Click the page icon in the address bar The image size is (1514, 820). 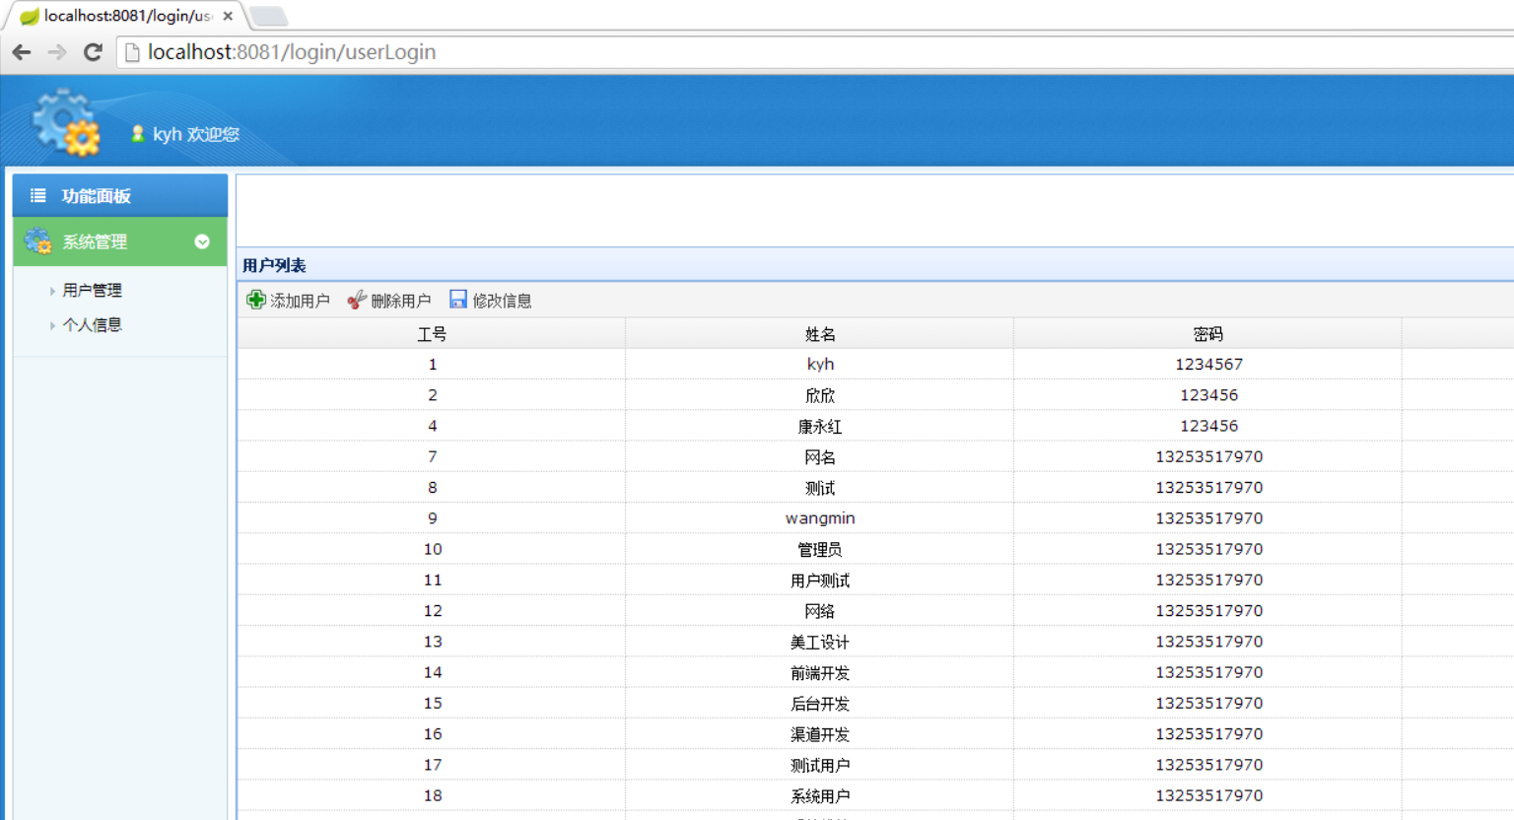(131, 52)
